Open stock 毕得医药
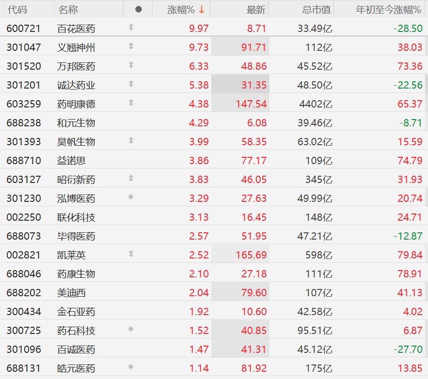The width and height of the screenshot is (428, 379). pyautogui.click(x=76, y=236)
